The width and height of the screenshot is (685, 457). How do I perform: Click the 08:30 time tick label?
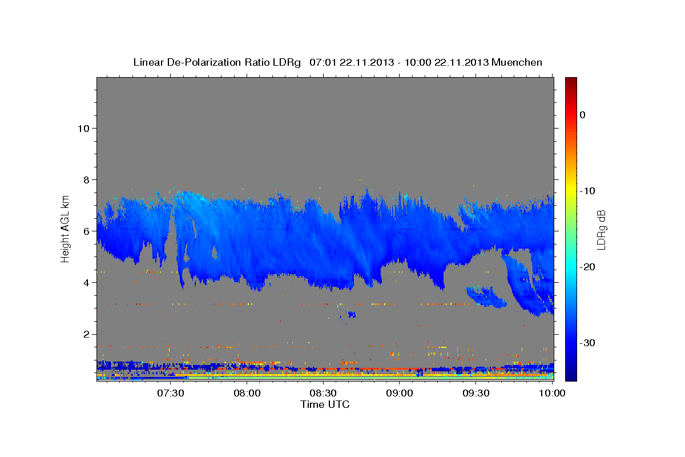[x=323, y=394]
